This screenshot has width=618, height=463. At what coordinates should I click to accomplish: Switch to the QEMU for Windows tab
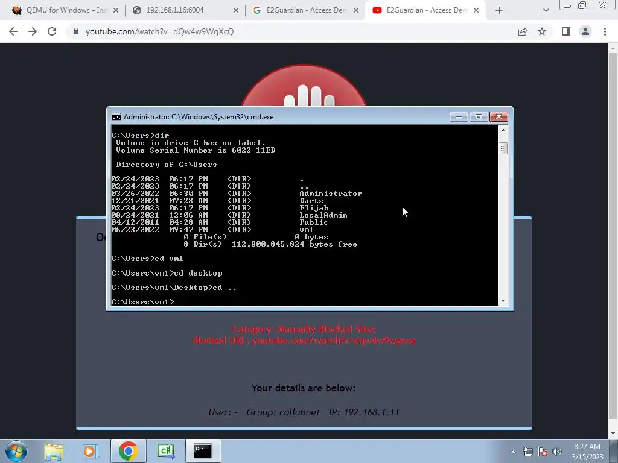[x=65, y=11]
